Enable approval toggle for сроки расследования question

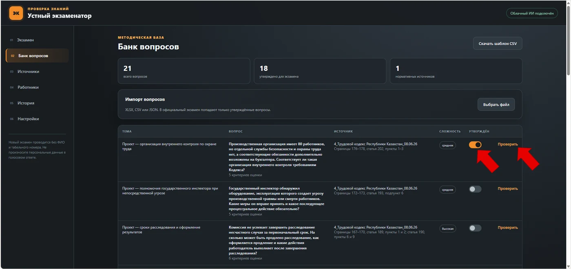tap(475, 228)
